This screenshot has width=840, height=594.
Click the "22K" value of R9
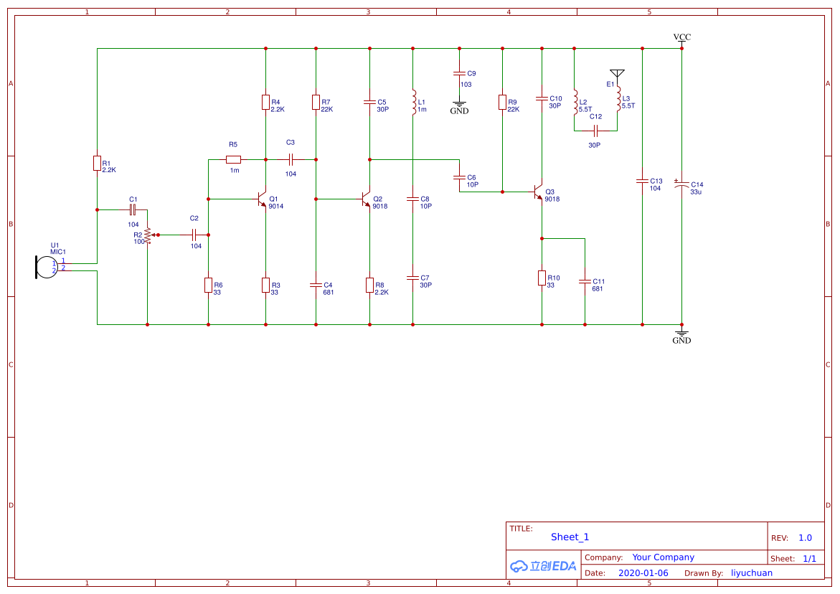(x=513, y=109)
